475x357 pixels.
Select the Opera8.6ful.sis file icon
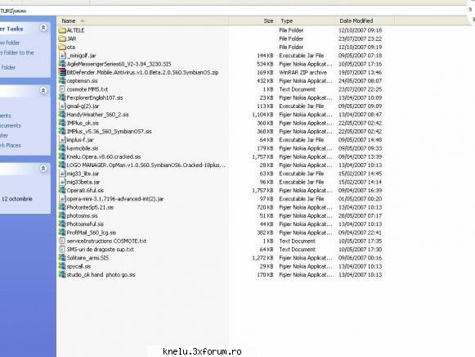click(62, 191)
